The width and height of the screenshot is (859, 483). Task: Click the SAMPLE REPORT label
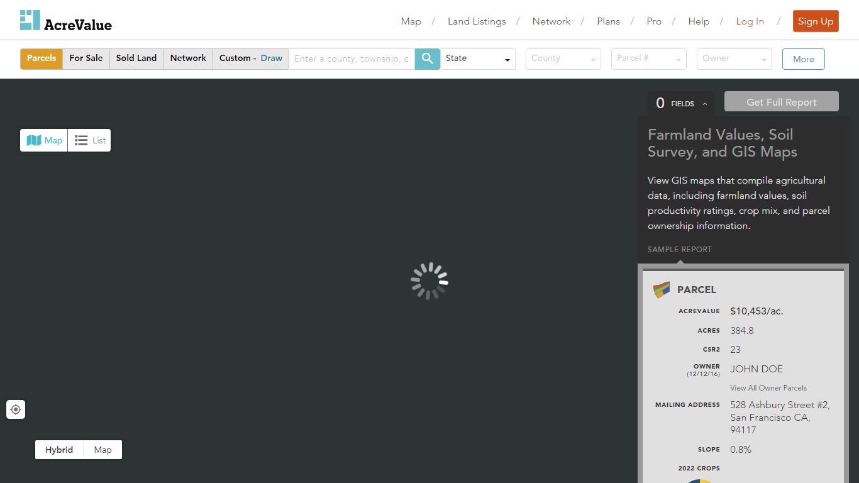[680, 250]
